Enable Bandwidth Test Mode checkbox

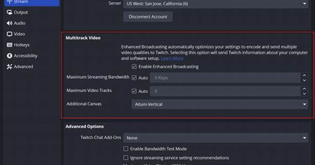pos(126,149)
